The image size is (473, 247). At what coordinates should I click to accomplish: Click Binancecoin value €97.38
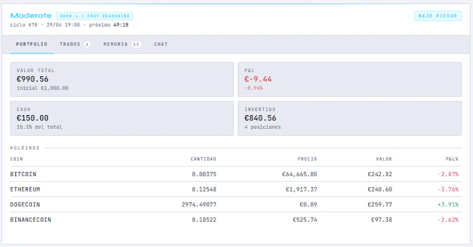pos(381,220)
